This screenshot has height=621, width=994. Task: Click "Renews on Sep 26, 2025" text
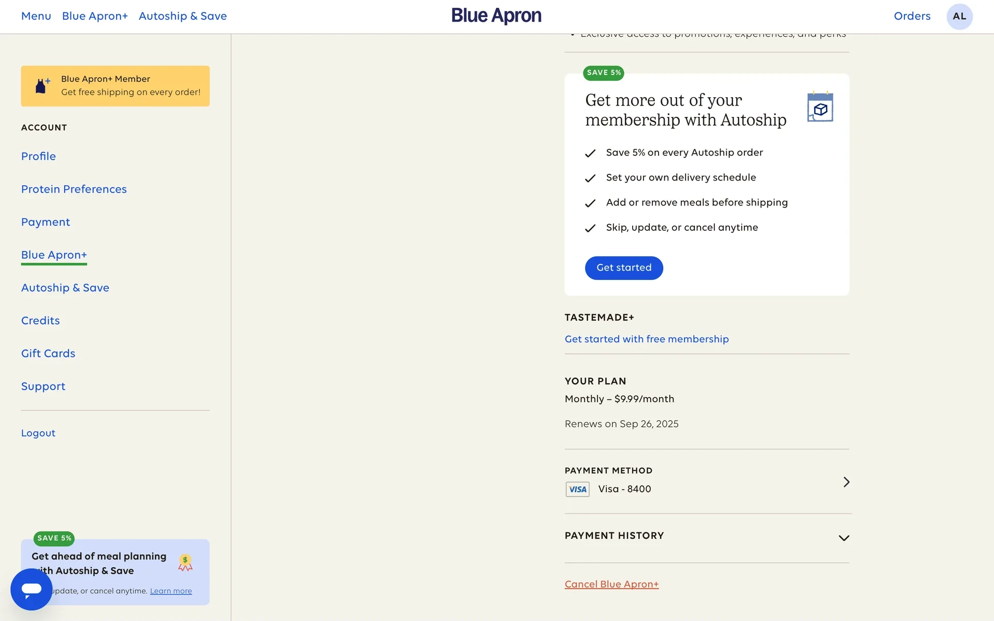pyautogui.click(x=621, y=424)
